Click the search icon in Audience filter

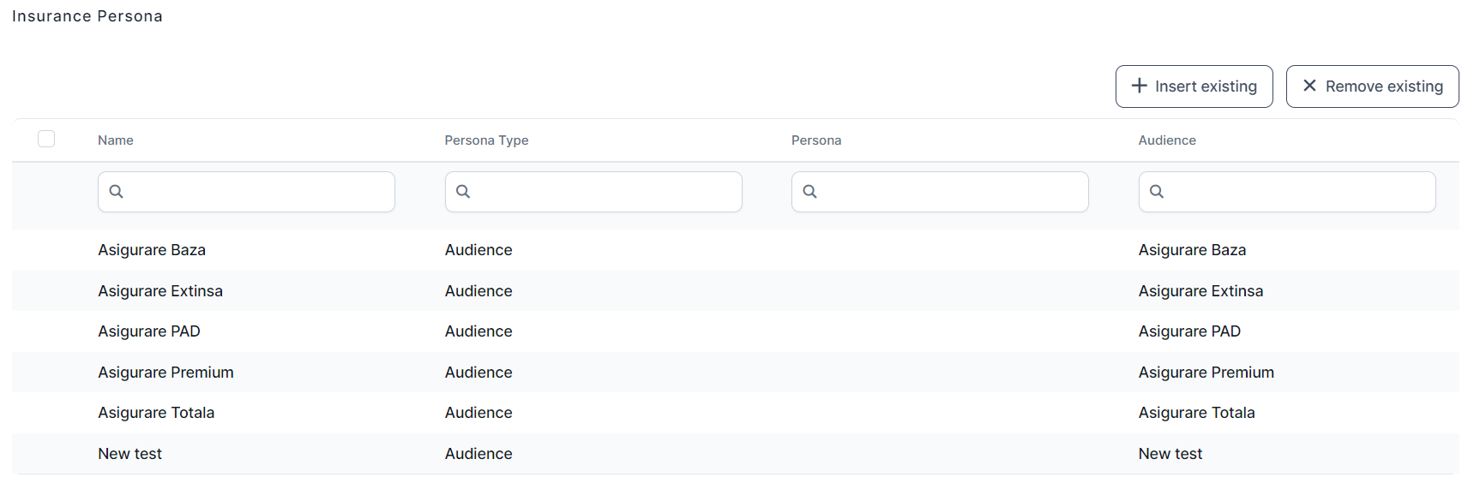coord(1157,192)
